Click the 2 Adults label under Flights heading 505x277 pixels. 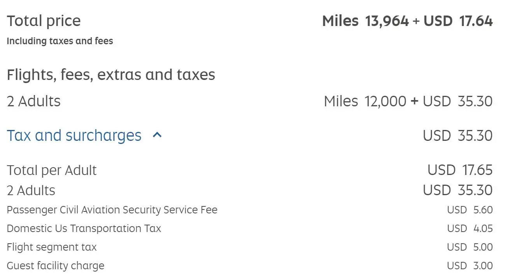coord(34,101)
